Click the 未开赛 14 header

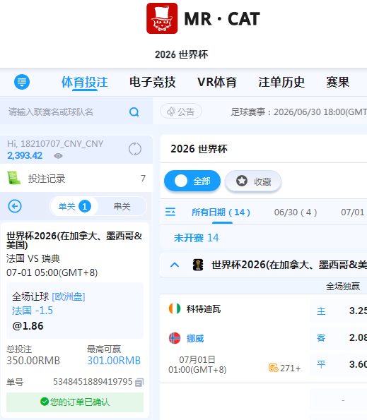[196, 238]
